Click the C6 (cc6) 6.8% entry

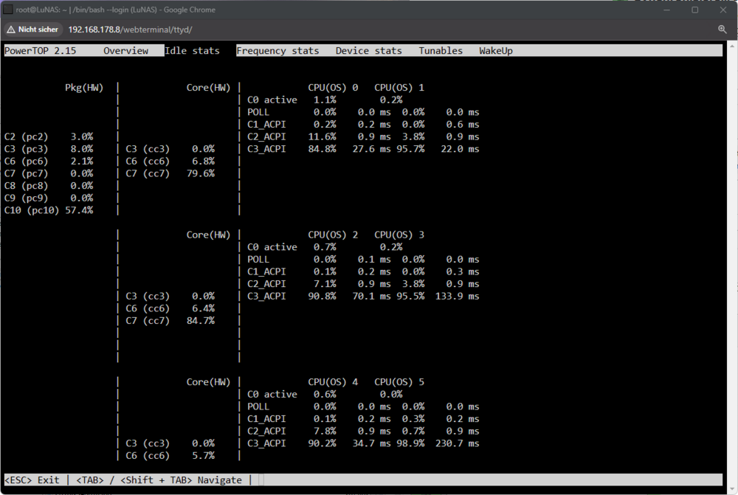[170, 161]
